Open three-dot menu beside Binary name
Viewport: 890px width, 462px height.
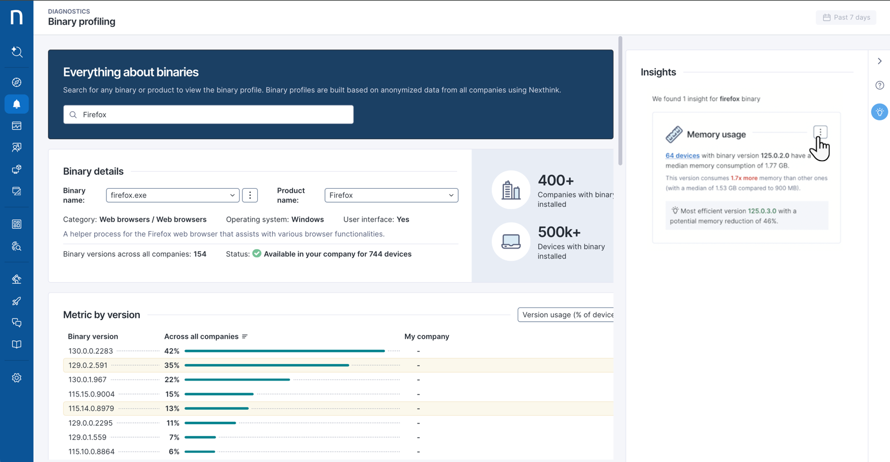pos(250,195)
